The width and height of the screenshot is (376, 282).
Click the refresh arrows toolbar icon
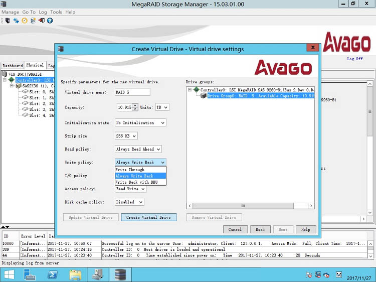(16, 21)
